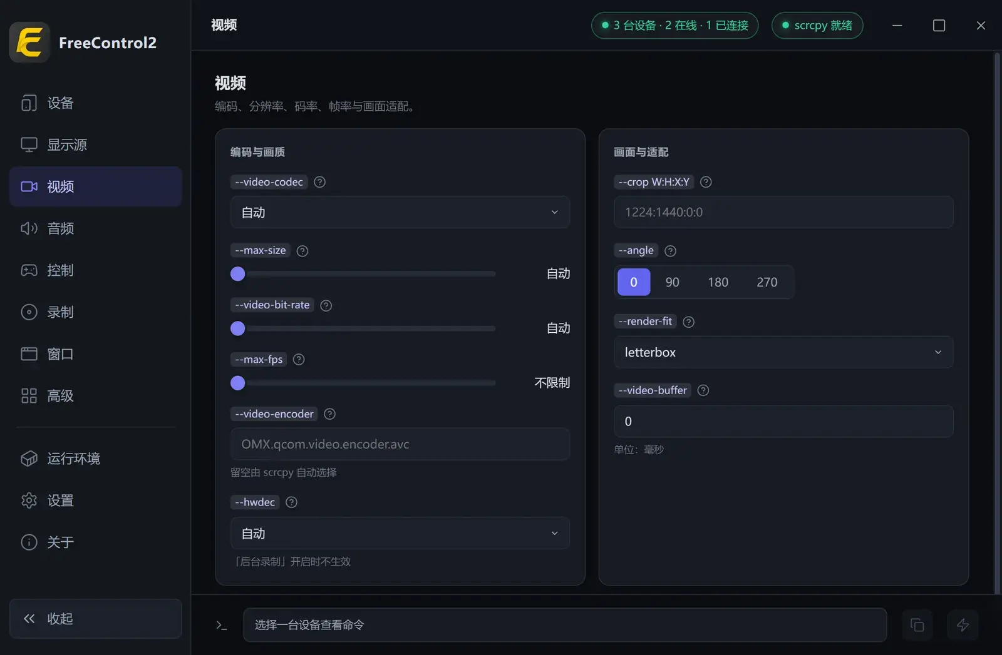Open the --video-codec dropdown
This screenshot has width=1002, height=655.
[x=400, y=212]
